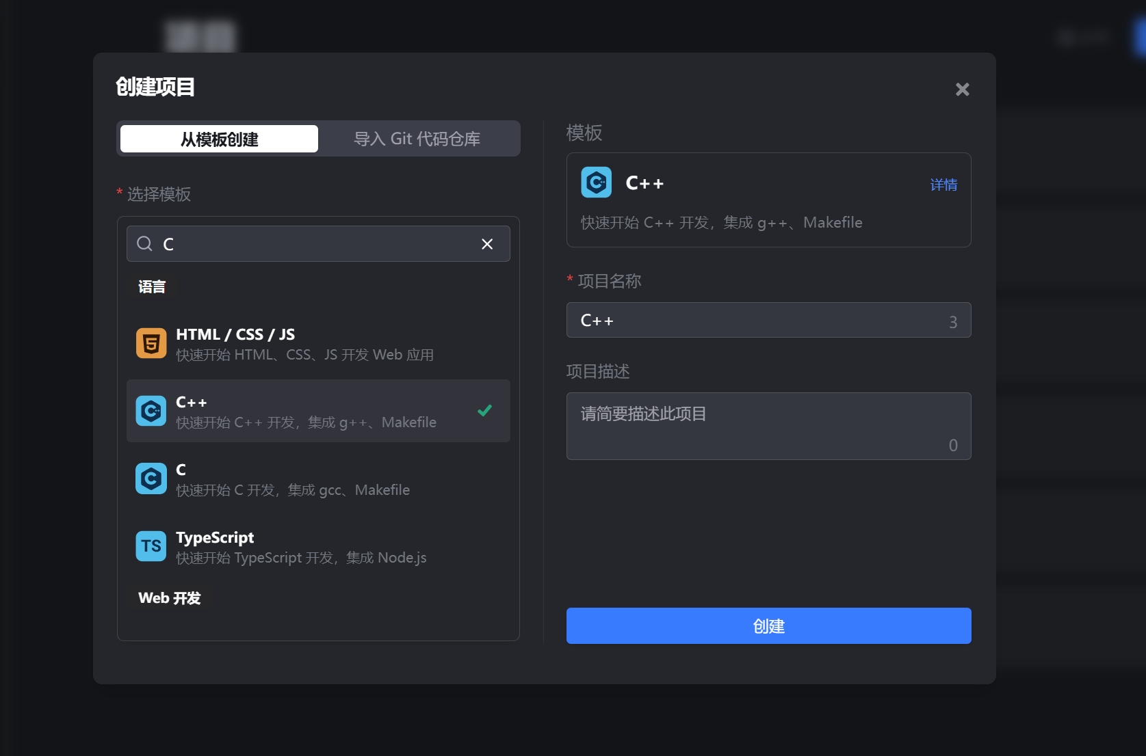Viewport: 1146px width, 756px height.
Task: Select the HTML / CSS / JS template
Action: click(304, 344)
